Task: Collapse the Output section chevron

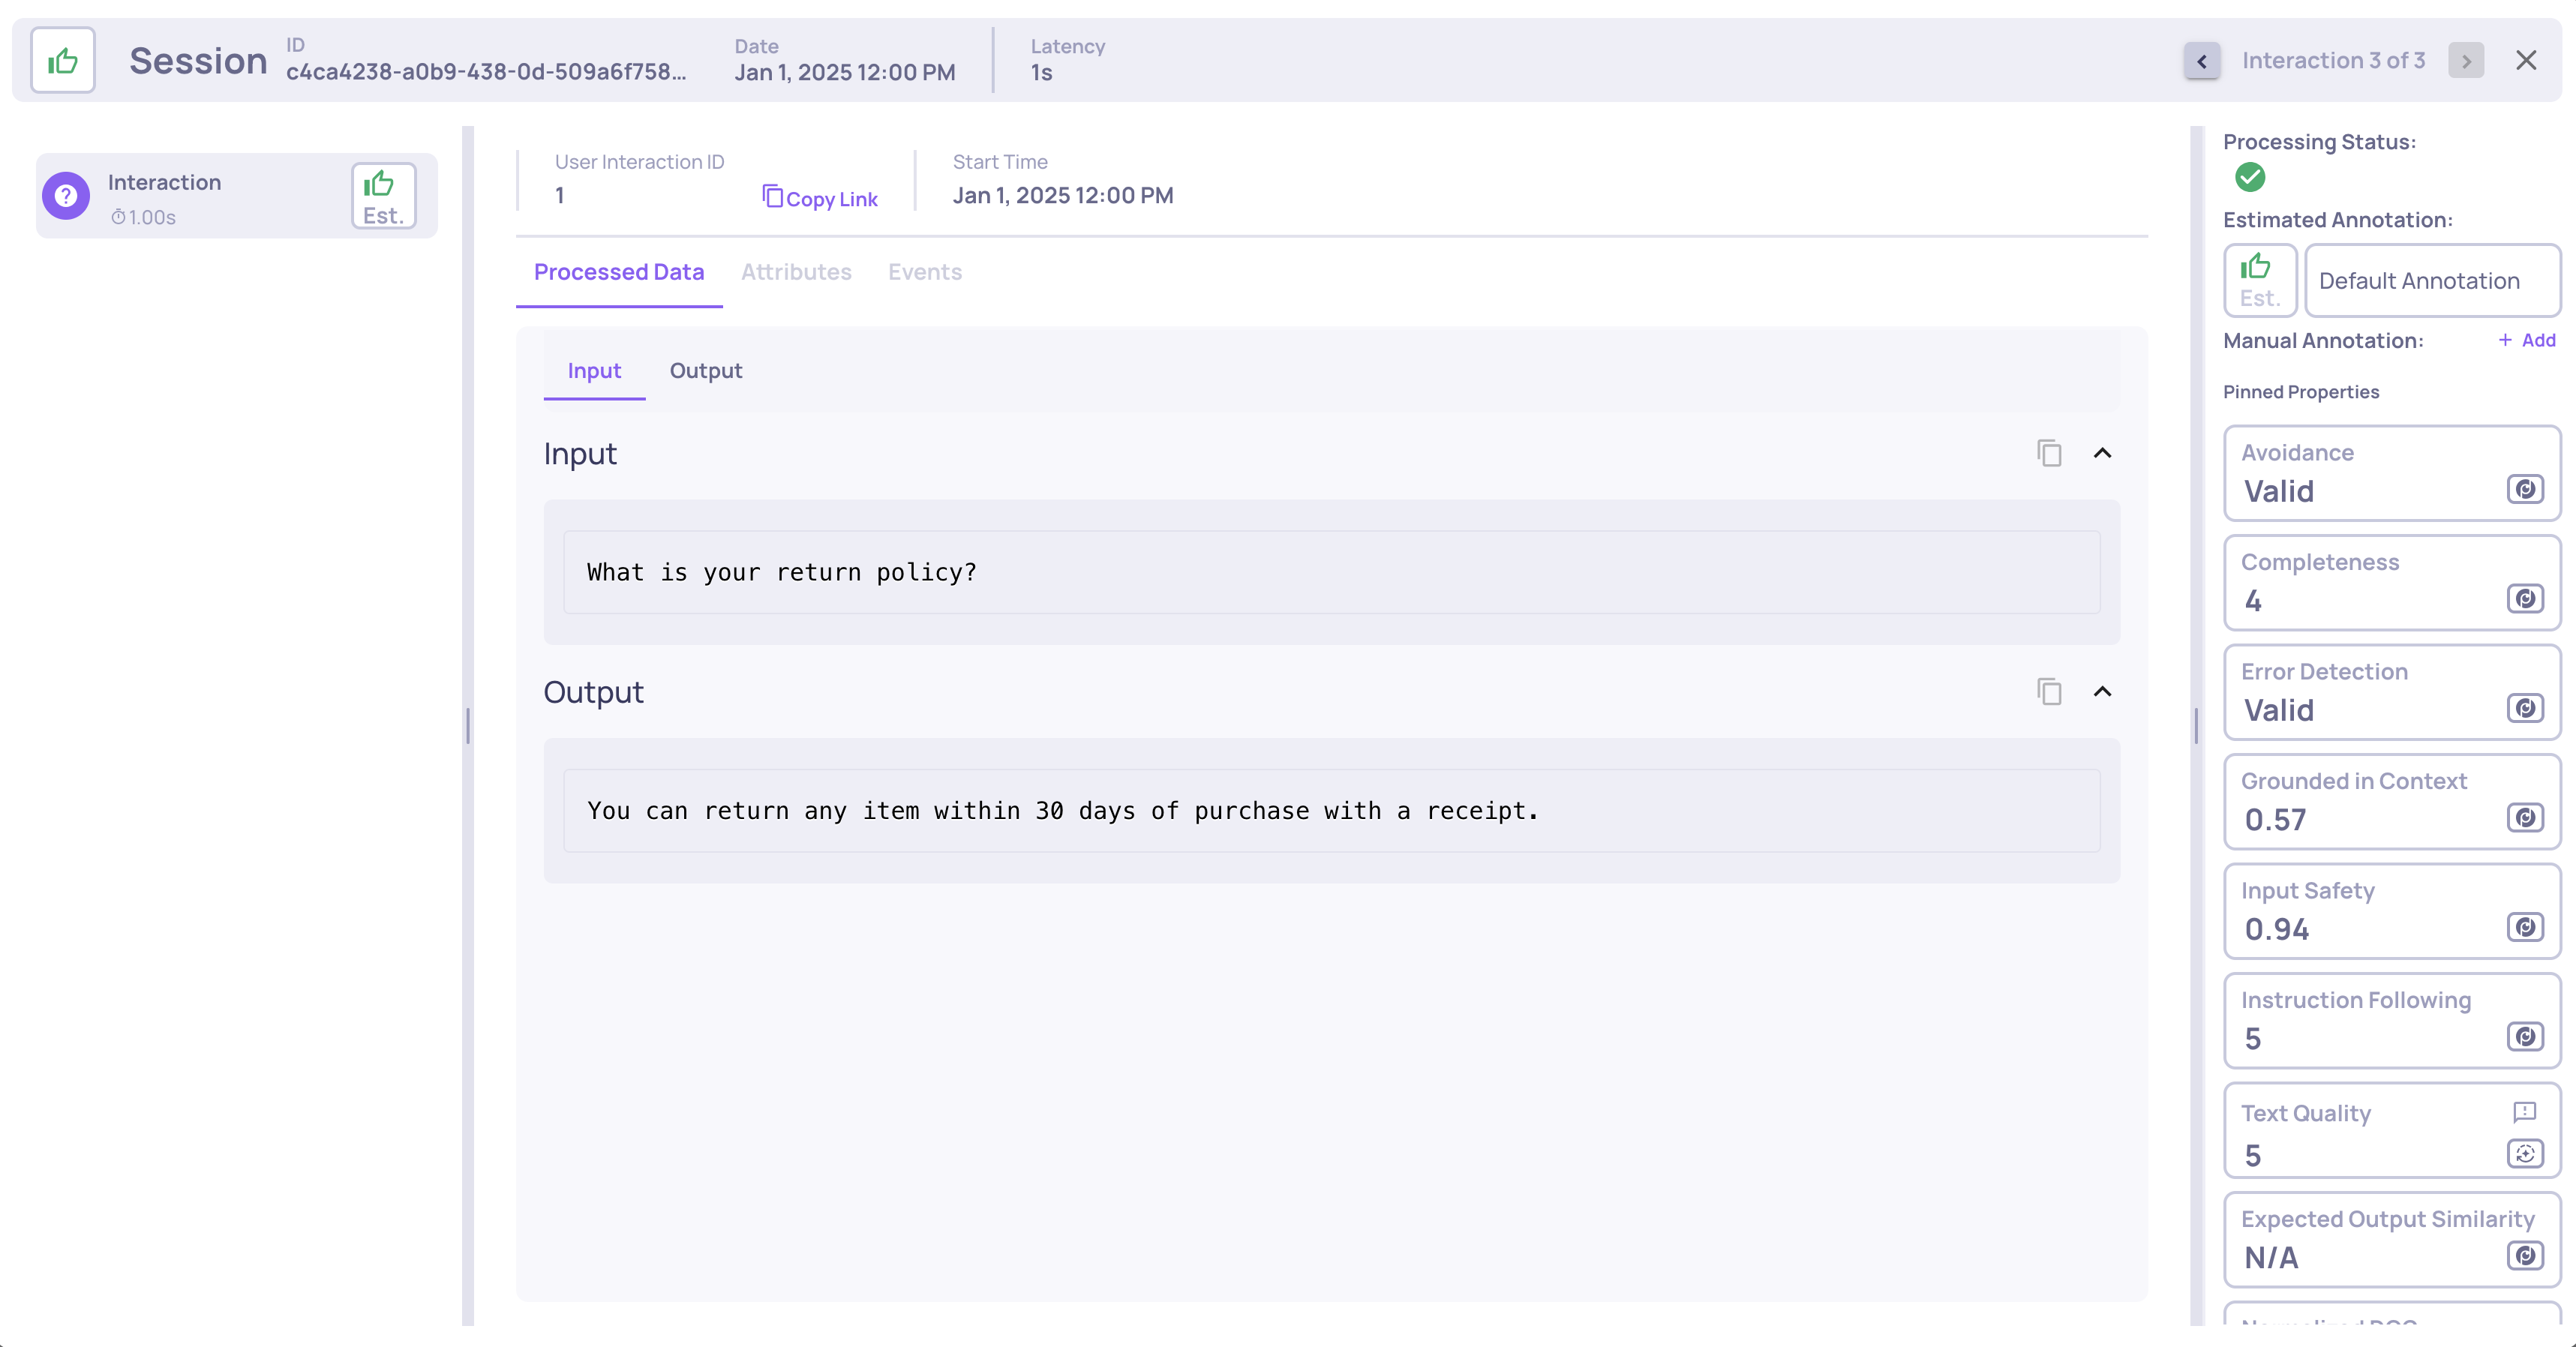Action: (x=2102, y=692)
